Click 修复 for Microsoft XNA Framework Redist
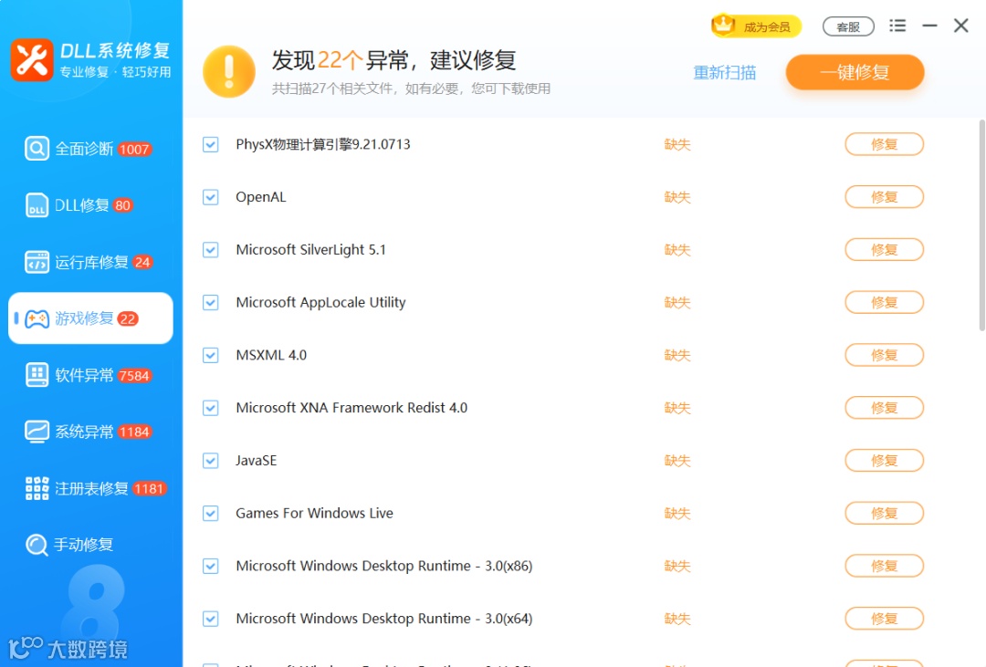 click(884, 408)
